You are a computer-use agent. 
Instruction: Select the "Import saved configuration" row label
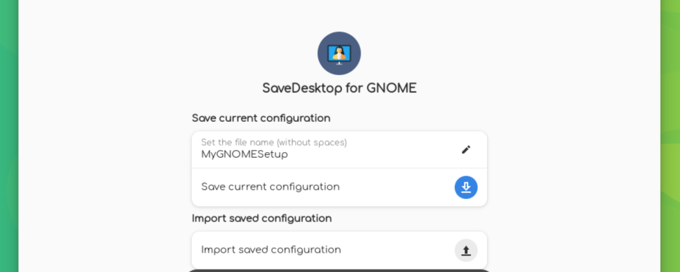point(271,250)
